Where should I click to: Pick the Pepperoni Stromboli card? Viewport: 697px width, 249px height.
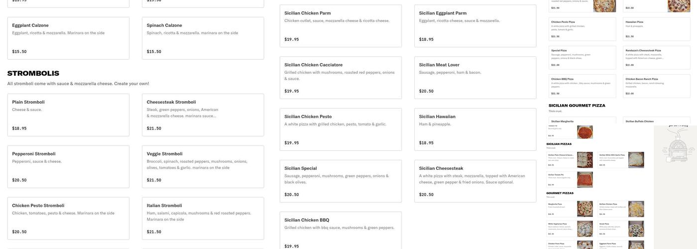(x=68, y=167)
